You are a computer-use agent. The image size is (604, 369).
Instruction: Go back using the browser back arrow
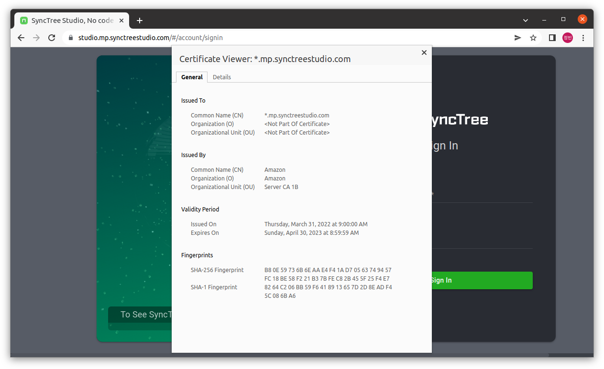[21, 38]
